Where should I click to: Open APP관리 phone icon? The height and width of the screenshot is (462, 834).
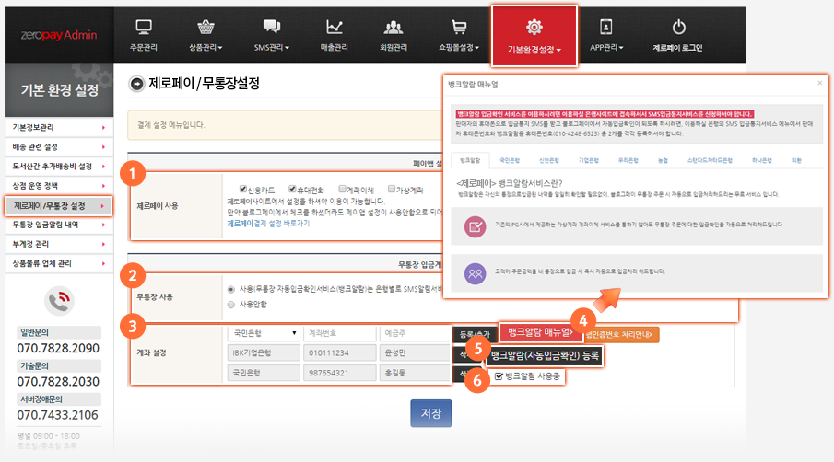click(x=605, y=27)
